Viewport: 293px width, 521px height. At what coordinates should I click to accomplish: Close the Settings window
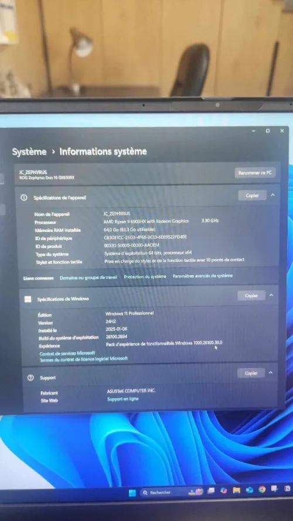282,131
